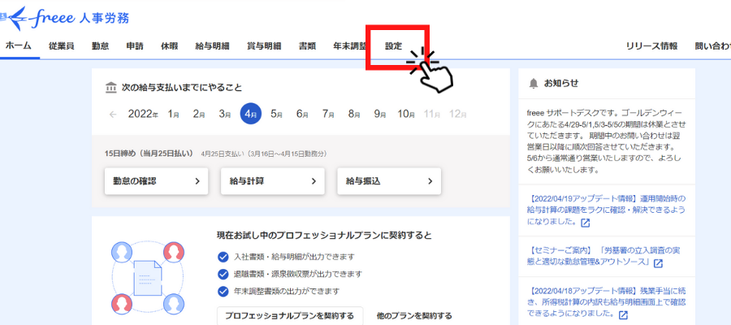This screenshot has height=325, width=731.
Task: Open external link icon after セミナーご案内 notice
Action: tap(658, 263)
